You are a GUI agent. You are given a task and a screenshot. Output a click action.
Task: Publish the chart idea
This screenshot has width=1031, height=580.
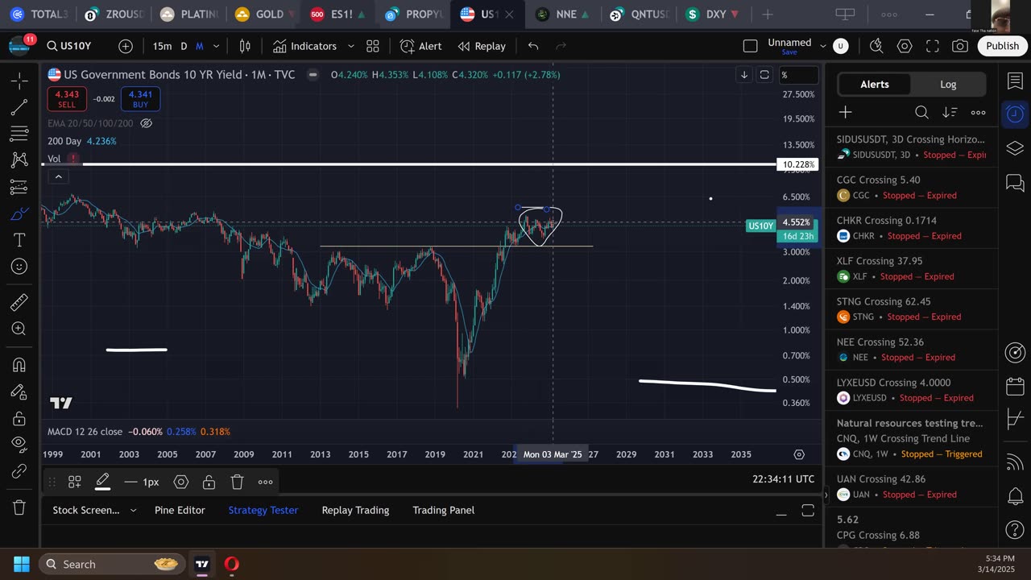pyautogui.click(x=1002, y=46)
